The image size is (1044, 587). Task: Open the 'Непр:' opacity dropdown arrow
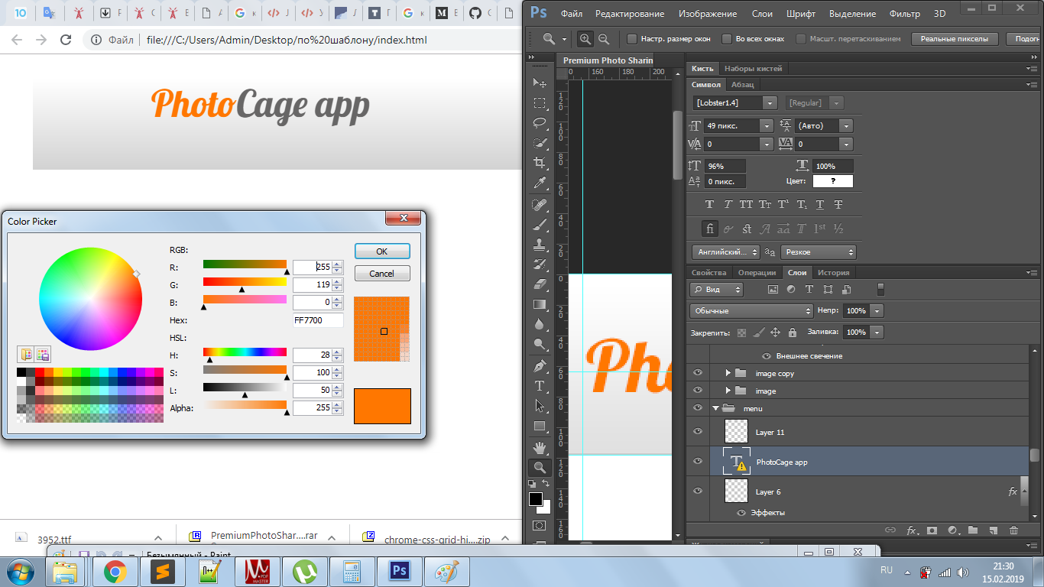(x=877, y=311)
